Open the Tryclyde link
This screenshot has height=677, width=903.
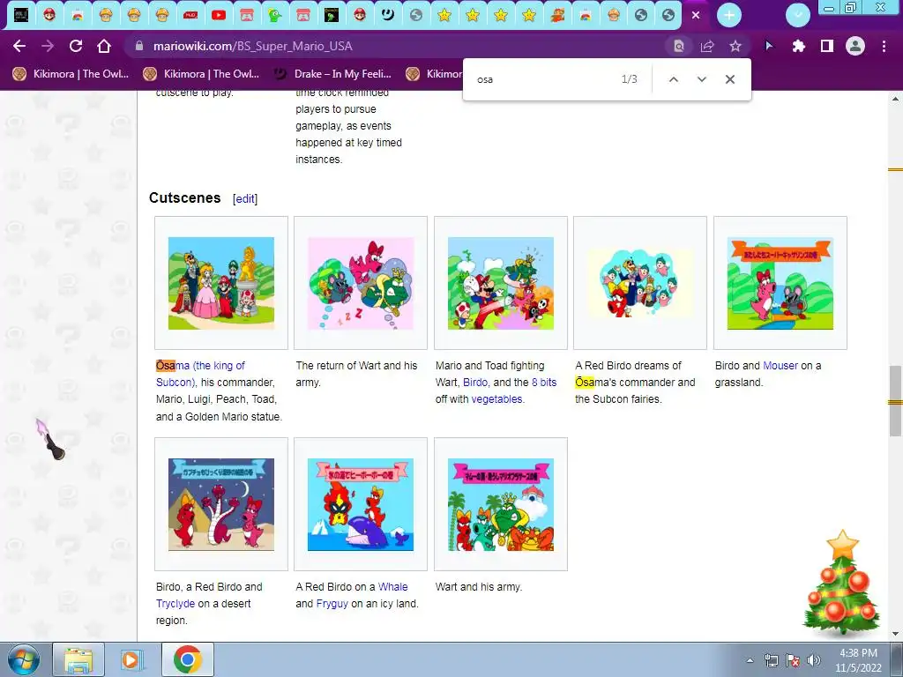tap(175, 603)
